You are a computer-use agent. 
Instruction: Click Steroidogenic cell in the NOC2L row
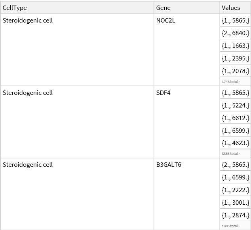[x=28, y=21]
